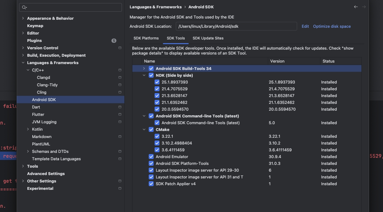This screenshot has width=383, height=212.
Task: Uncheck NDK version 25.1.8937393
Action: pos(157,82)
